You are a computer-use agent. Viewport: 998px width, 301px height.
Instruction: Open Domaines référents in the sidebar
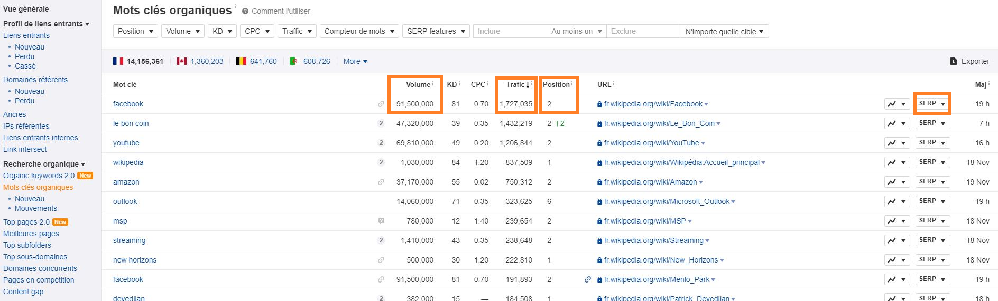tap(35, 80)
